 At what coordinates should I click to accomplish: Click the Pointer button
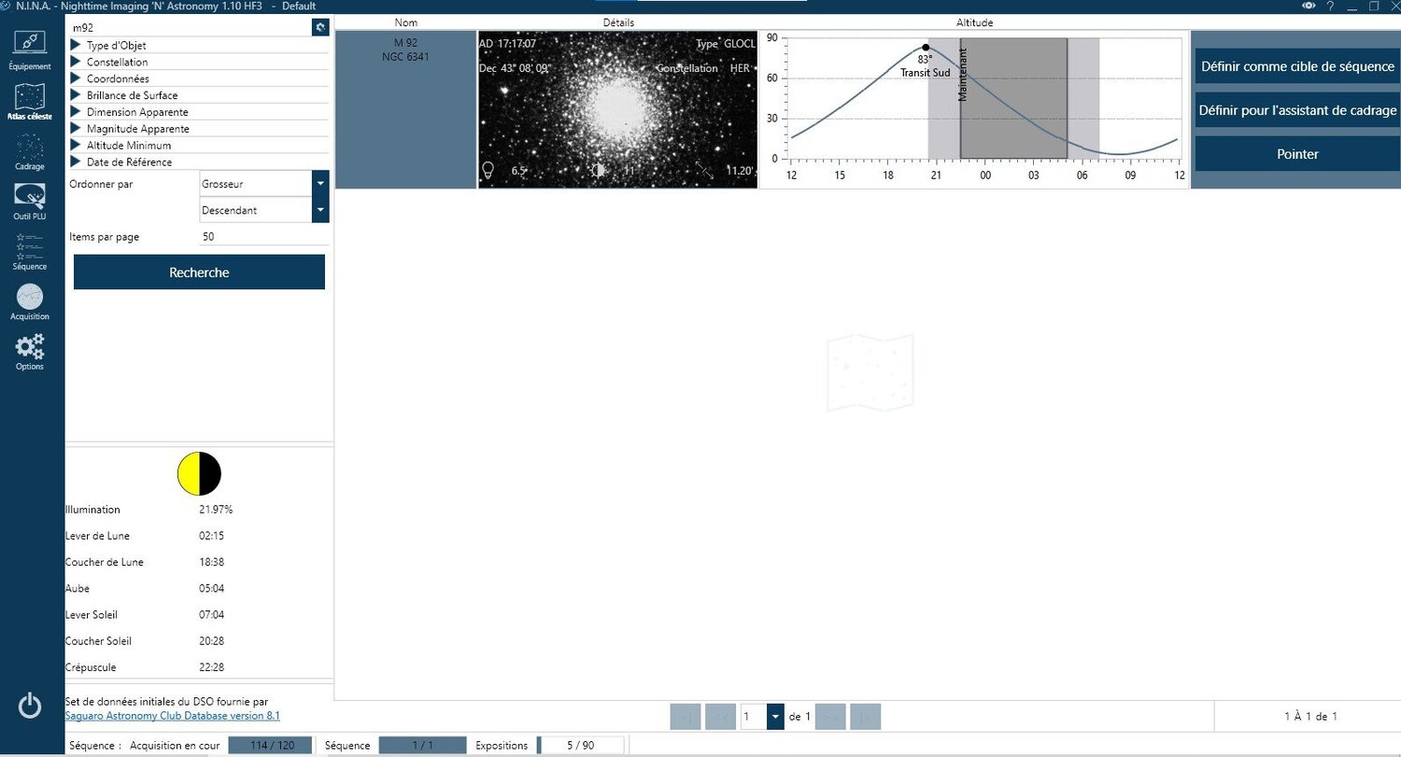point(1297,154)
